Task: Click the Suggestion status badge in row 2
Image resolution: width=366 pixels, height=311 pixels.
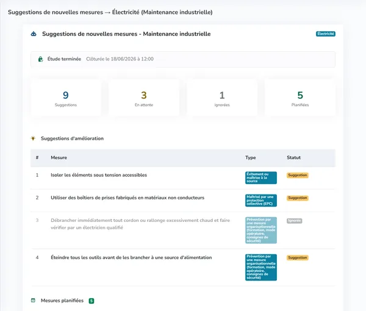Action: (298, 198)
